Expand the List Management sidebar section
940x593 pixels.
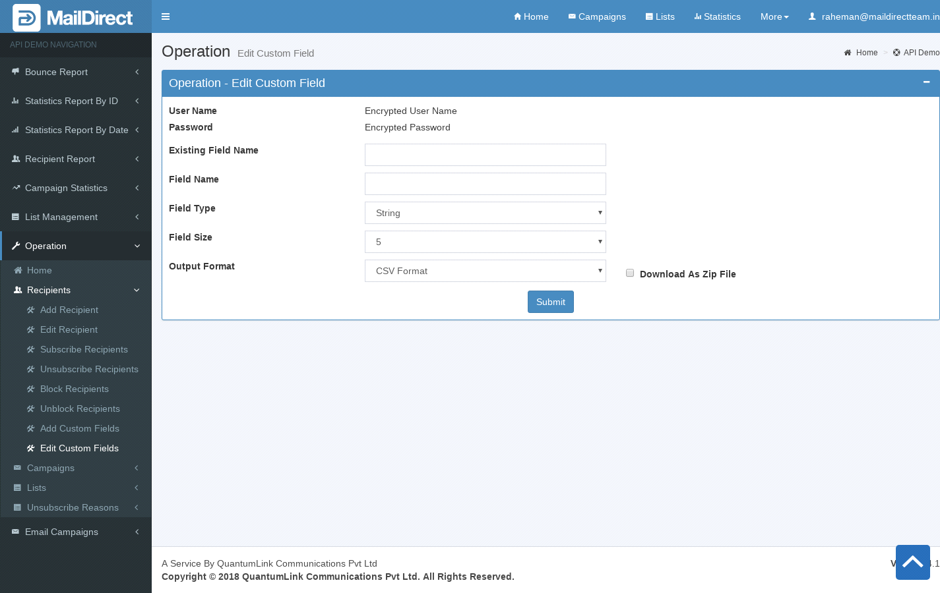[x=61, y=217]
